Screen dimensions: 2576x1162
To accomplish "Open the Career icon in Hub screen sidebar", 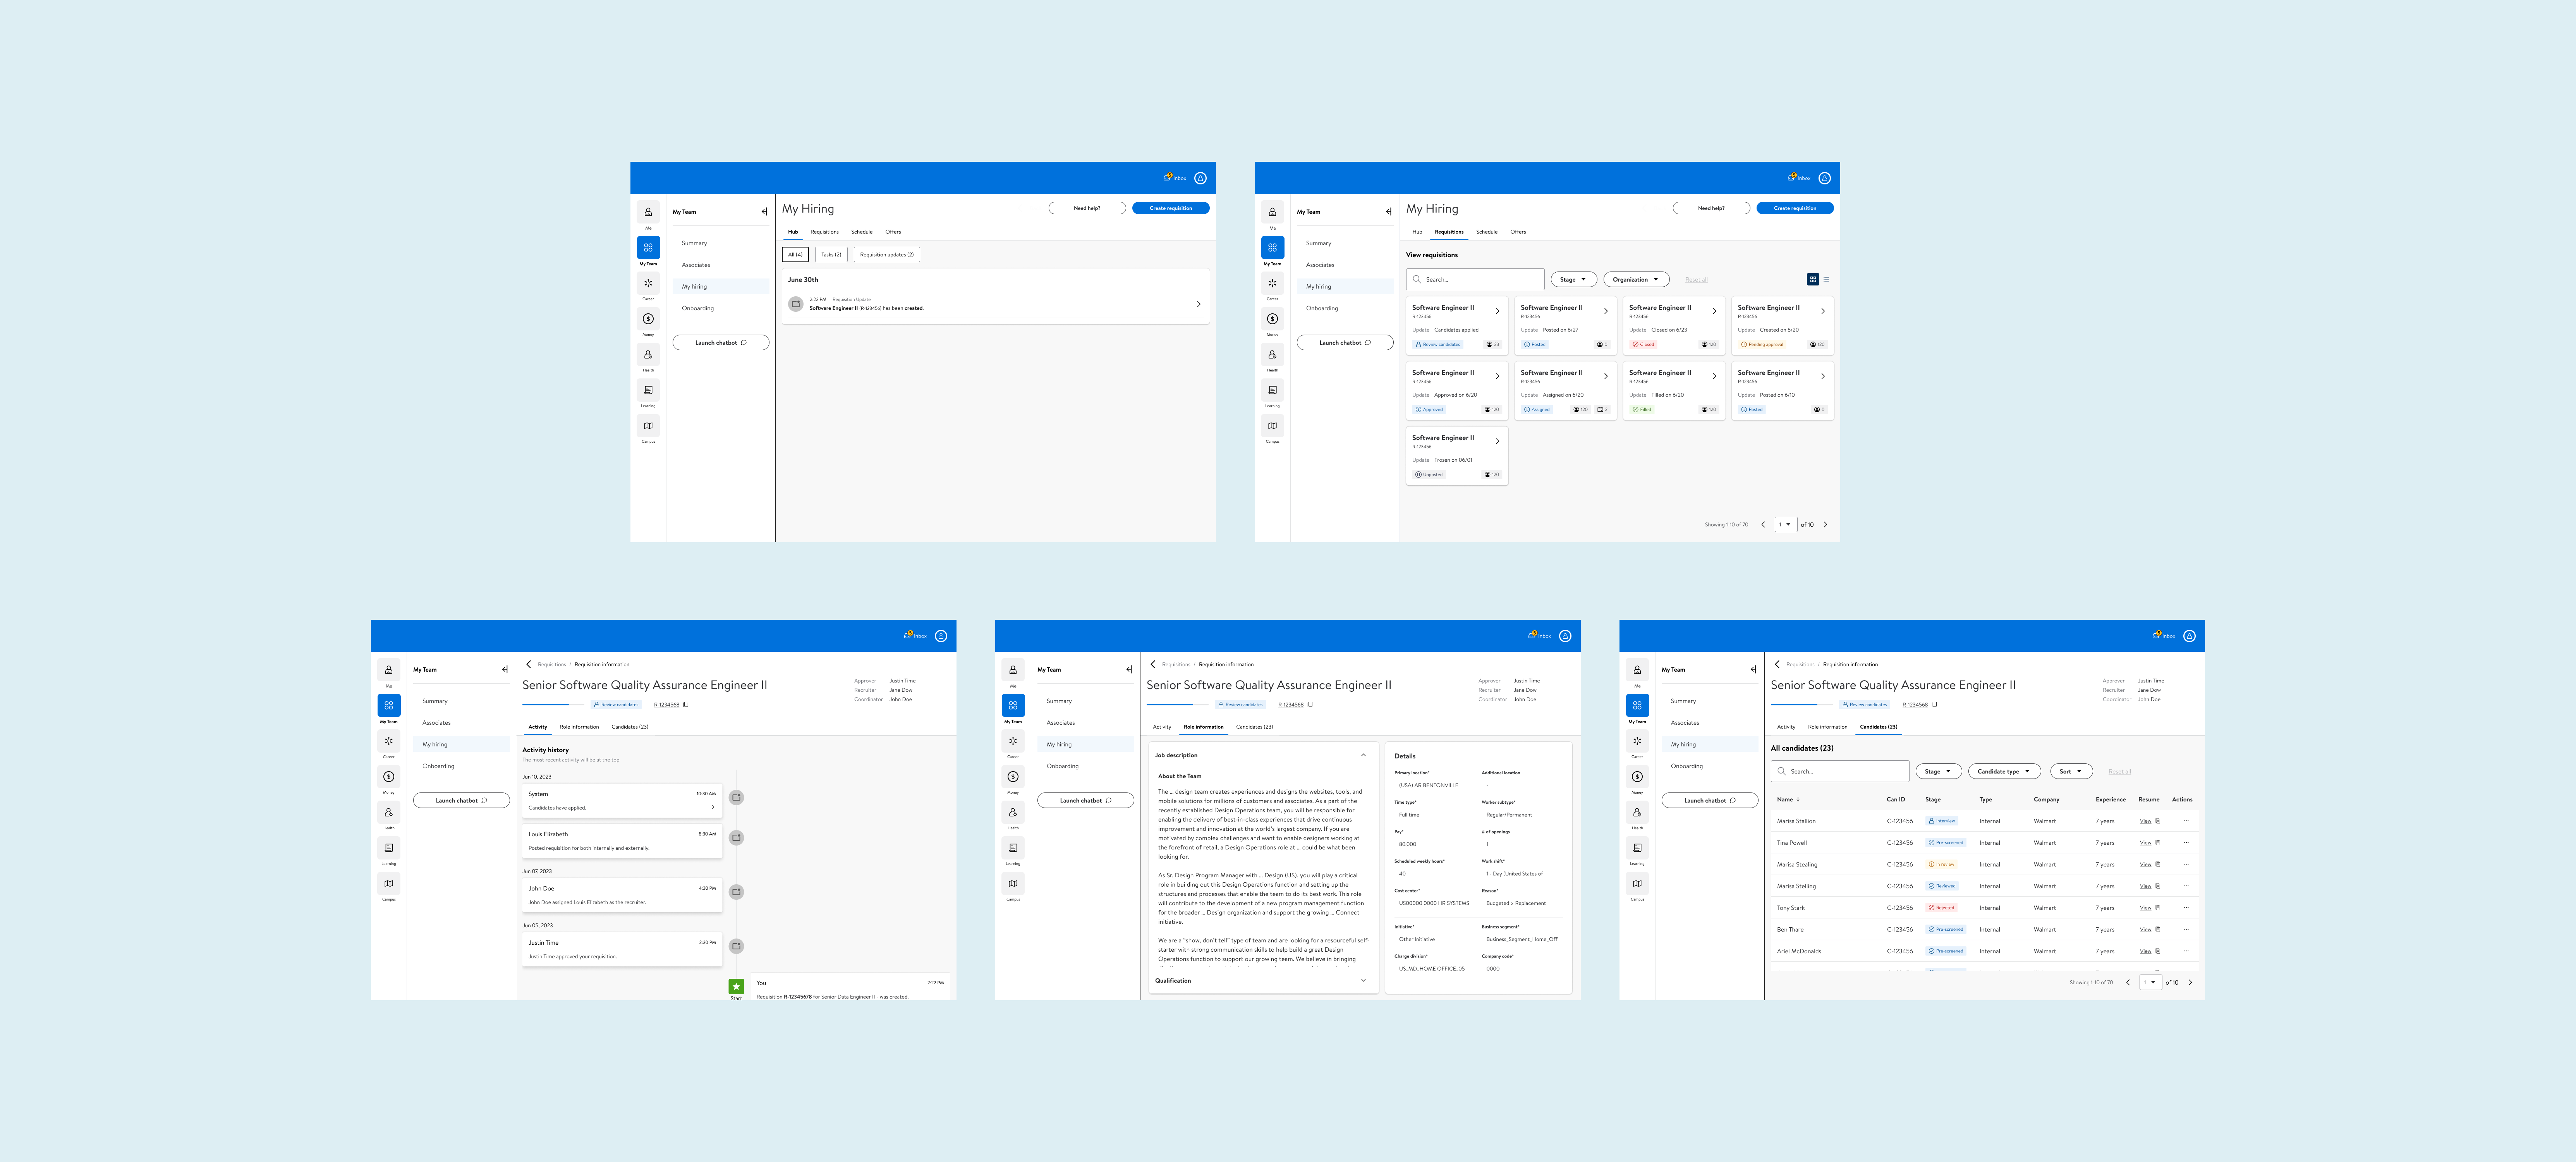I will 648,283.
